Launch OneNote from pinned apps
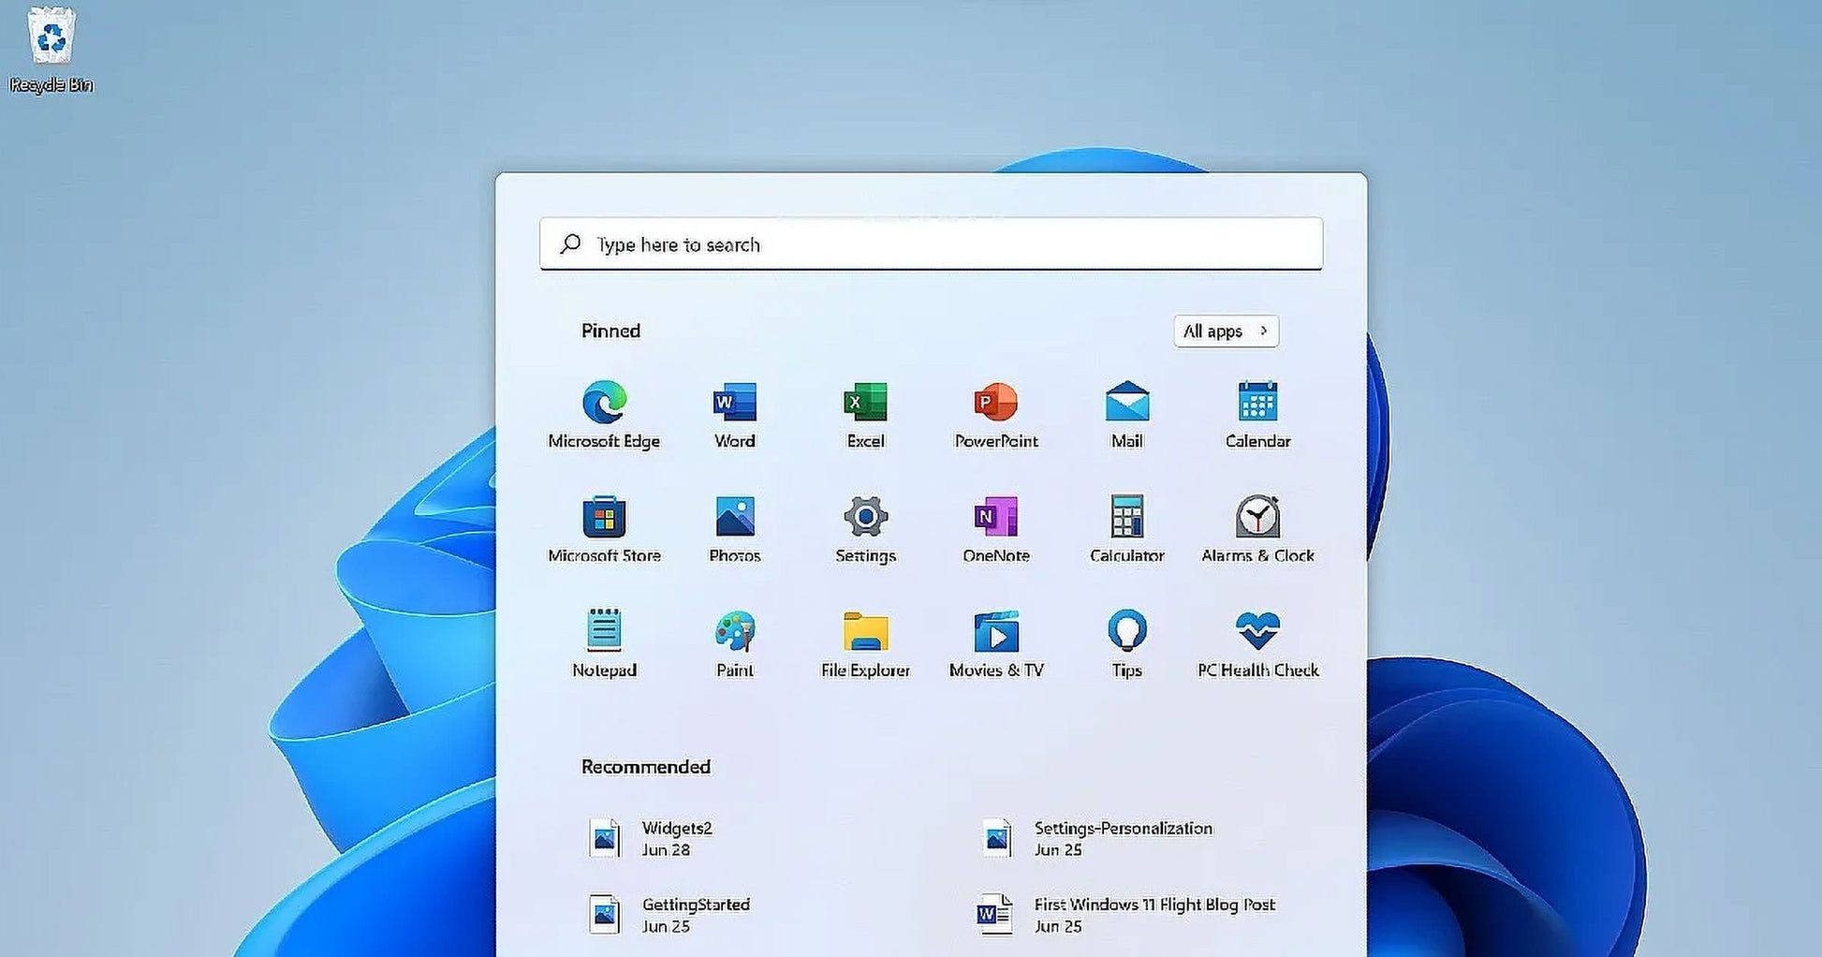This screenshot has height=957, width=1822. [x=996, y=529]
